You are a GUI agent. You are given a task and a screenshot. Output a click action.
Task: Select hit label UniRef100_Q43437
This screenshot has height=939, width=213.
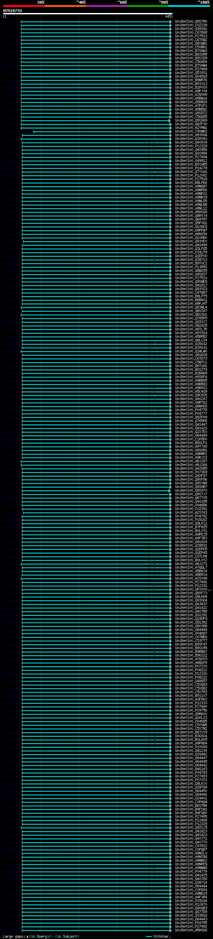point(191,604)
